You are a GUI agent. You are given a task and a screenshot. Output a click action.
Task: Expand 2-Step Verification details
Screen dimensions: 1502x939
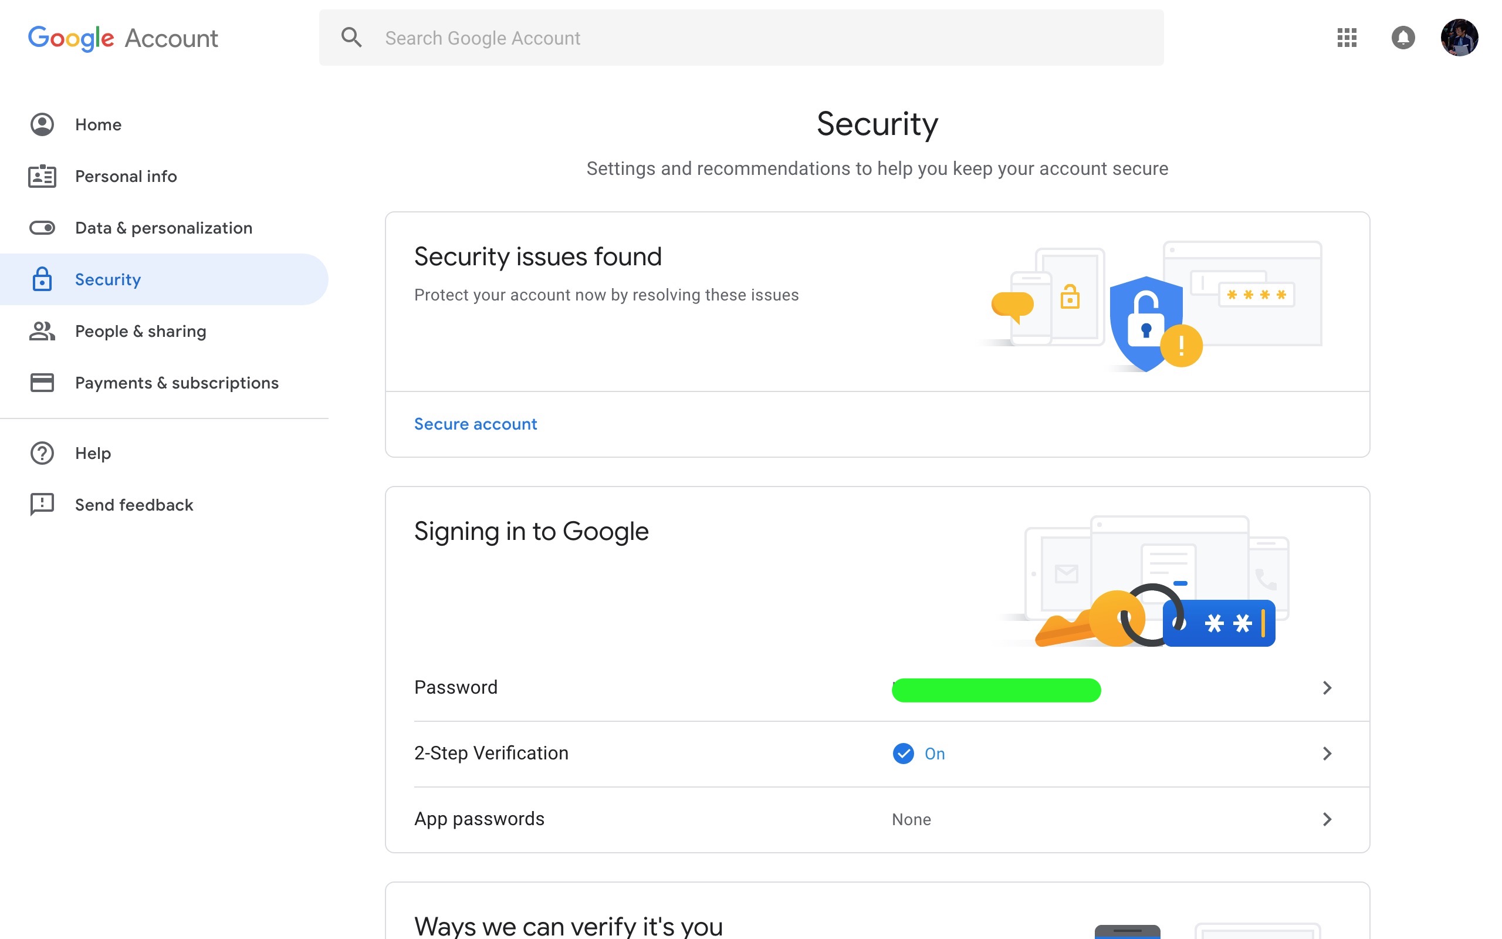click(1328, 754)
